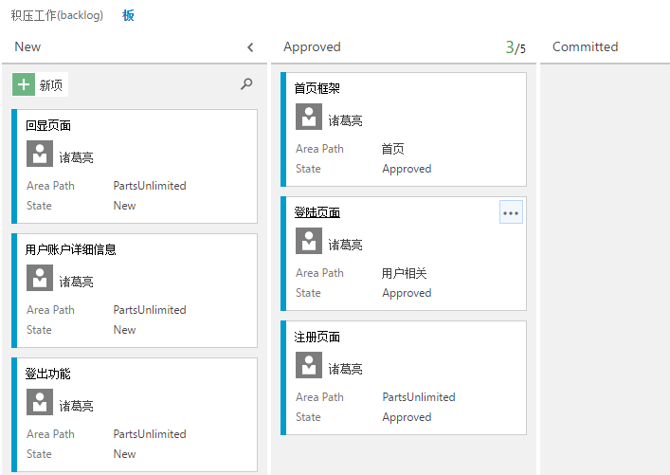Switch to the 板 tab
Viewport: 670px width, 475px height.
(128, 15)
